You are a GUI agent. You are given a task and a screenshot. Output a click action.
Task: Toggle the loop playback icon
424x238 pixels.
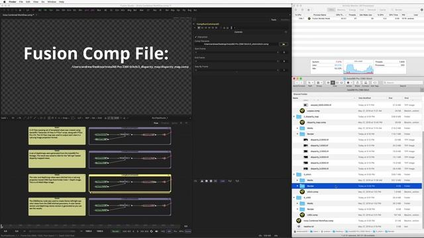tap(151, 231)
